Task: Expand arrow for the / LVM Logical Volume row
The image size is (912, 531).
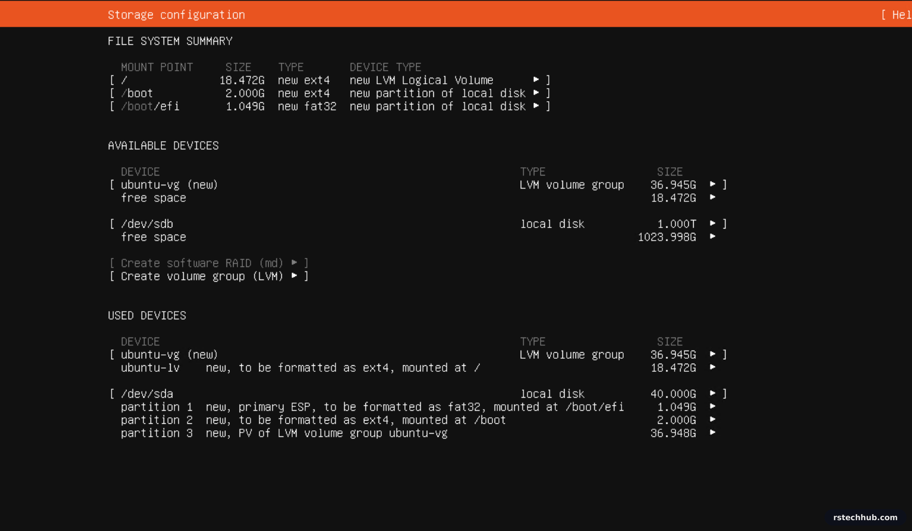Action: (536, 80)
